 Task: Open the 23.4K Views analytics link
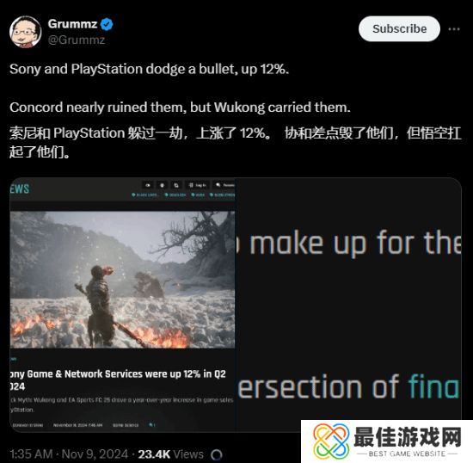tap(170, 454)
